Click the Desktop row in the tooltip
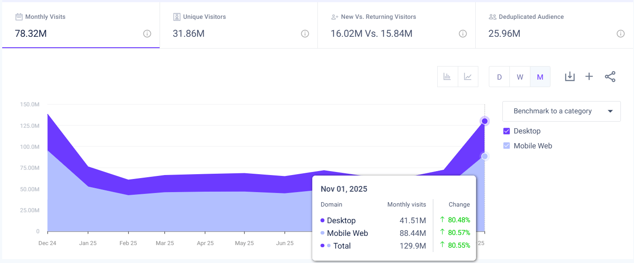 [x=341, y=220]
